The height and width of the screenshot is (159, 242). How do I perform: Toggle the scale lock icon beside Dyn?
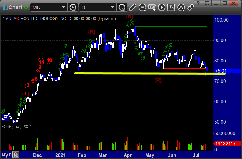(16, 155)
